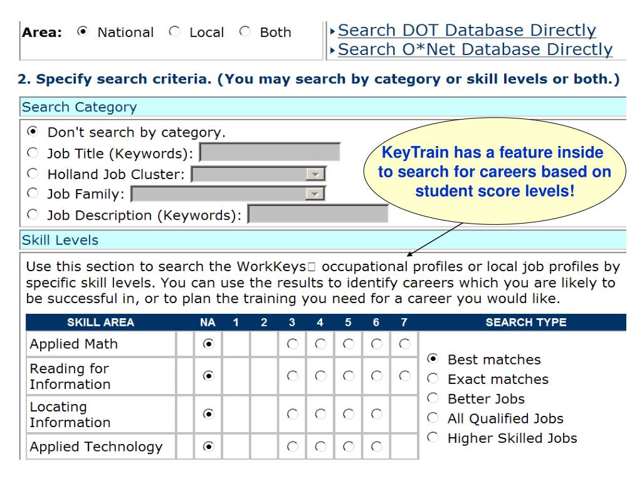Select the Local area radio button
This screenshot has width=642, height=481.
coord(175,31)
